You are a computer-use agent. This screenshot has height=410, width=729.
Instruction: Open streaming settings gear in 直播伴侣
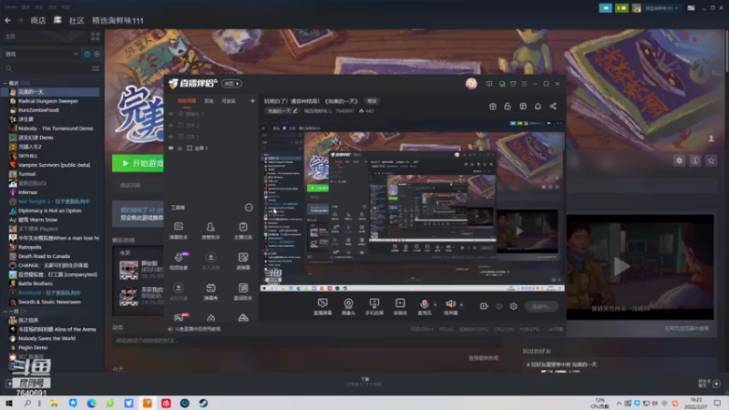point(513,306)
